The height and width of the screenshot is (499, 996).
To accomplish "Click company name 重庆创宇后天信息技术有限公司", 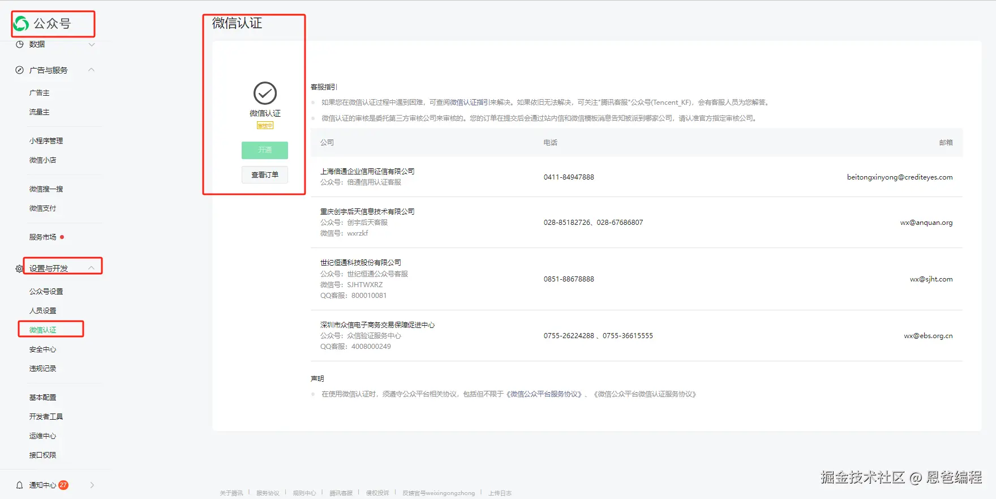I will [367, 212].
